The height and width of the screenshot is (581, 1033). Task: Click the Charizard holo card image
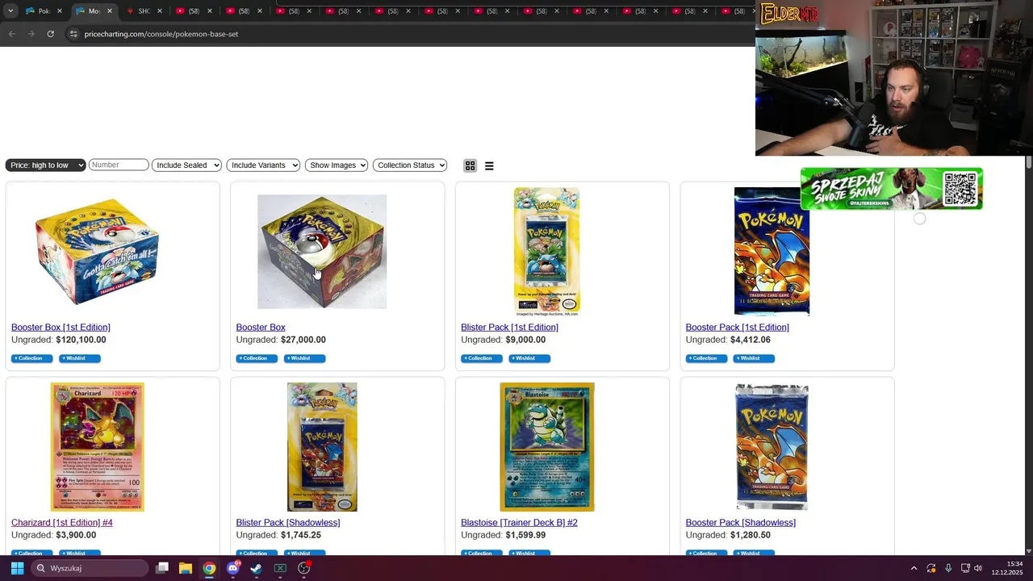point(97,447)
